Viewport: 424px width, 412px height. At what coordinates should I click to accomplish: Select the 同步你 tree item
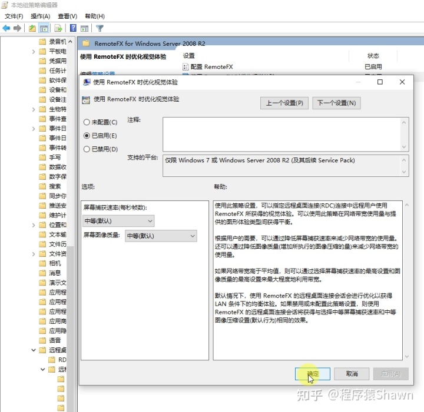[x=57, y=196]
